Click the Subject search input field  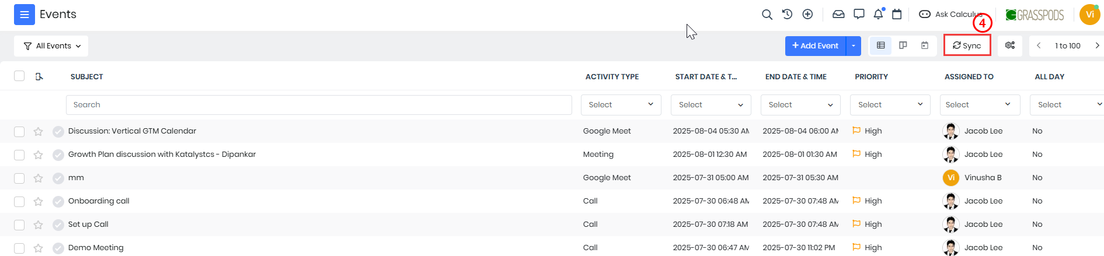click(319, 105)
